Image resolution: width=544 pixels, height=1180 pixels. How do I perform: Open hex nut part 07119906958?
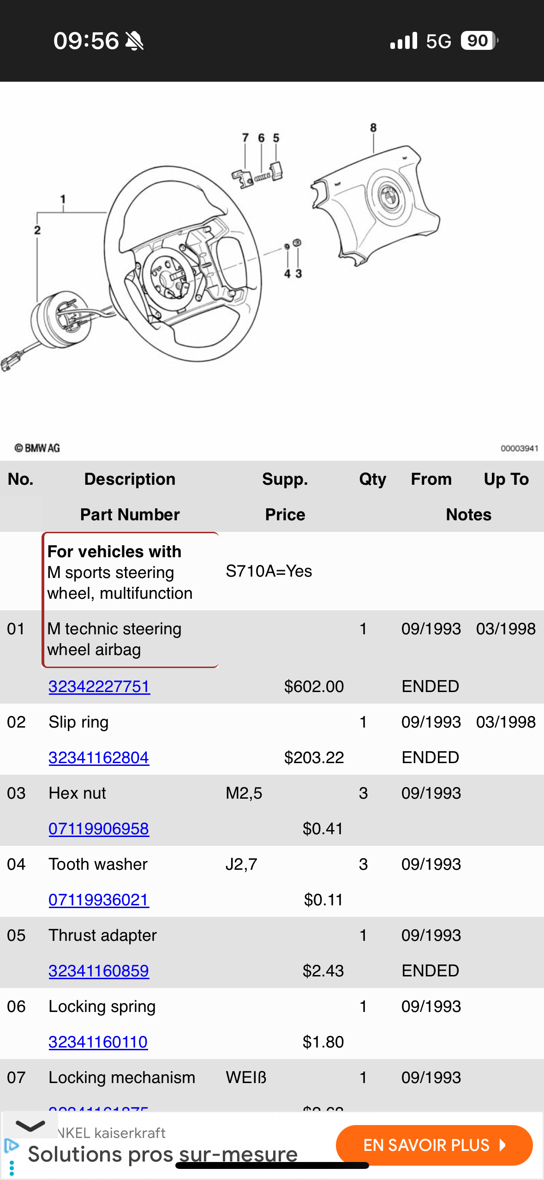point(99,829)
